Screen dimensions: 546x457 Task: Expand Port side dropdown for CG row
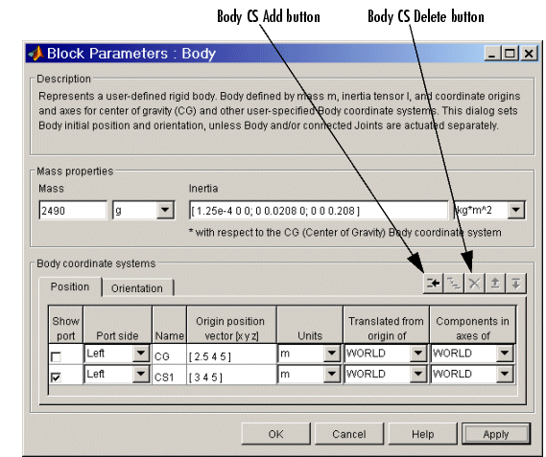coord(141,354)
